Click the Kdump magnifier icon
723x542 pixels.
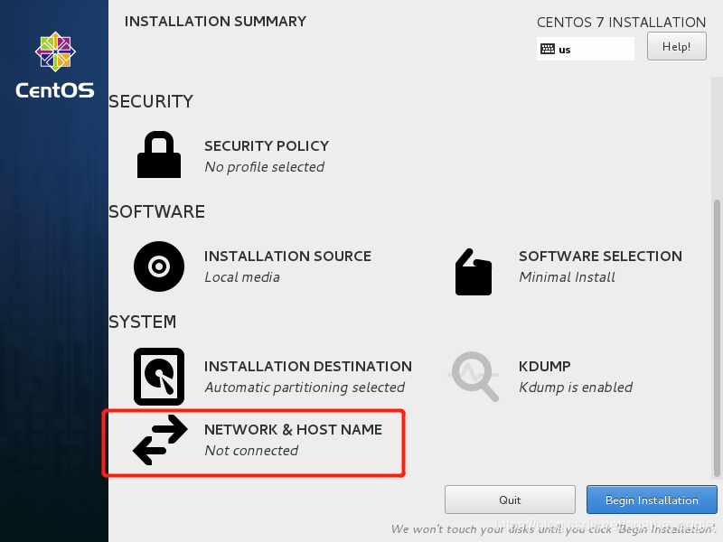pyautogui.click(x=474, y=377)
